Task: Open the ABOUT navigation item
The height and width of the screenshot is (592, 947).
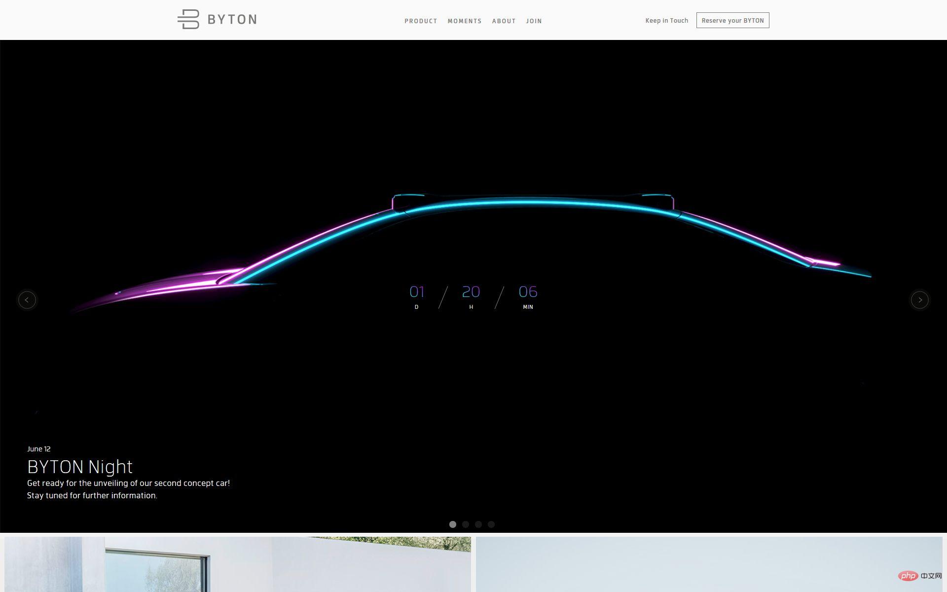Action: tap(504, 21)
